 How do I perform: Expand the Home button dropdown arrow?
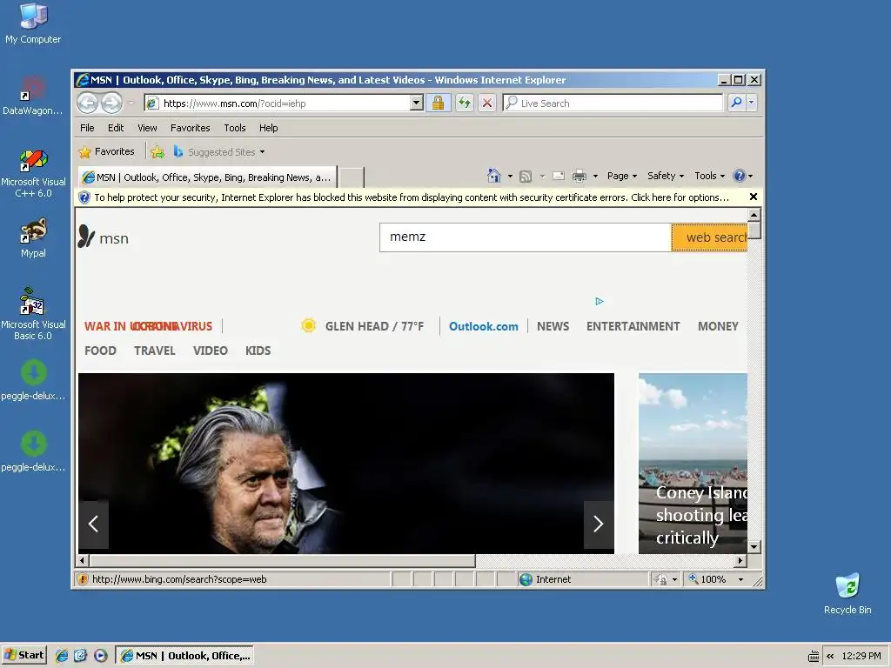510,176
